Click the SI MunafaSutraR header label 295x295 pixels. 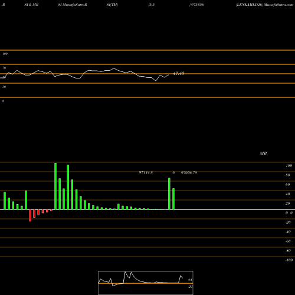tap(73, 5)
